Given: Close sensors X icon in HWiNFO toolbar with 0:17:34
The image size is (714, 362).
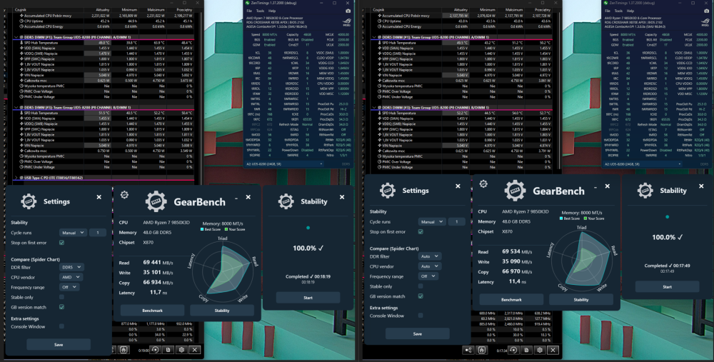Looking at the screenshot, I should tap(553, 350).
